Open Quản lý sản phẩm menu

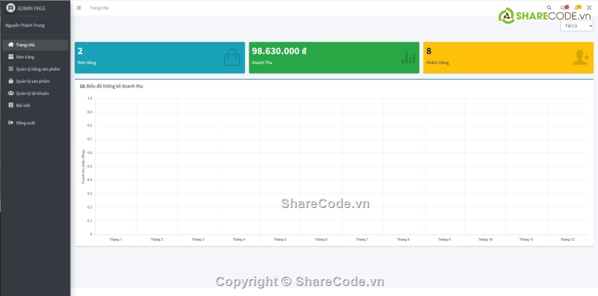click(35, 81)
